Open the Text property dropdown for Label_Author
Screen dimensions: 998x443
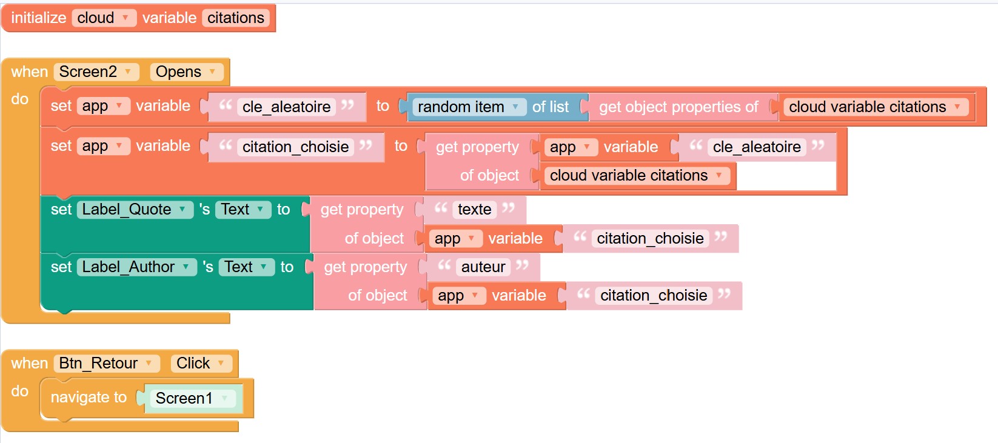[x=263, y=267]
